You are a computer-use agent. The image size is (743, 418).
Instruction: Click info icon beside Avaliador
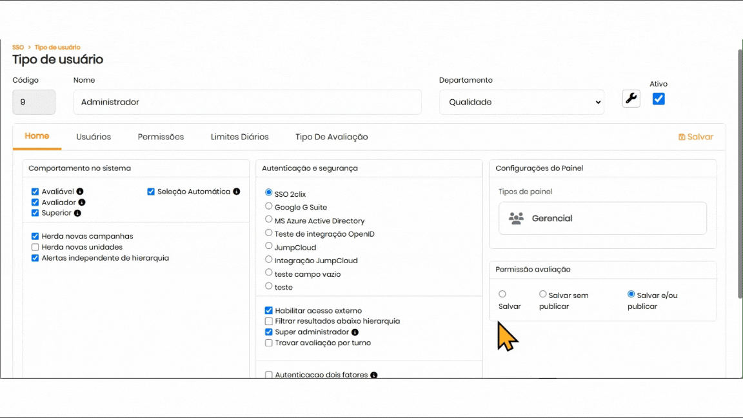pyautogui.click(x=82, y=203)
